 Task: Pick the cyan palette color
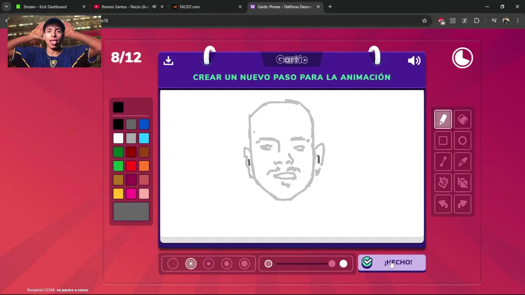pos(144,138)
